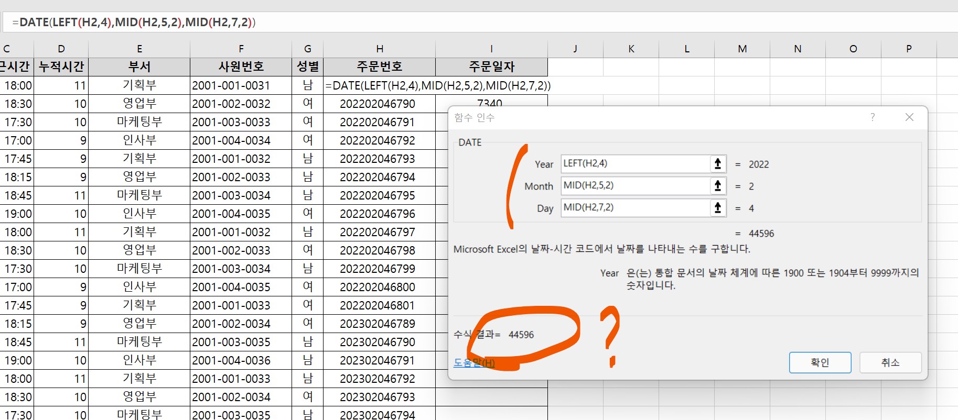
Task: Click the Month input field MID(H2,5,2)
Action: [635, 186]
